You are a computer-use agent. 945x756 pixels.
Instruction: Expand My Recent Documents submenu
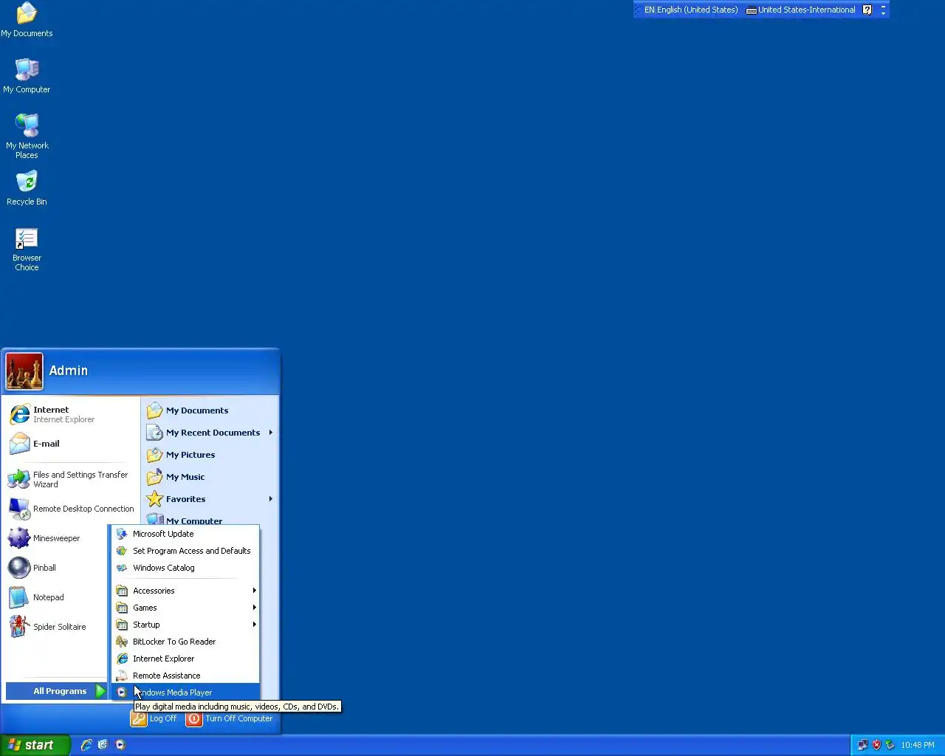coord(210,433)
